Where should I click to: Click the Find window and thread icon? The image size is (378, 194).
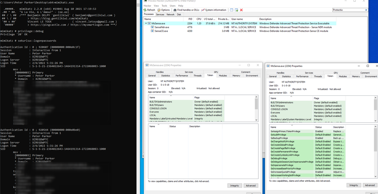236,10
